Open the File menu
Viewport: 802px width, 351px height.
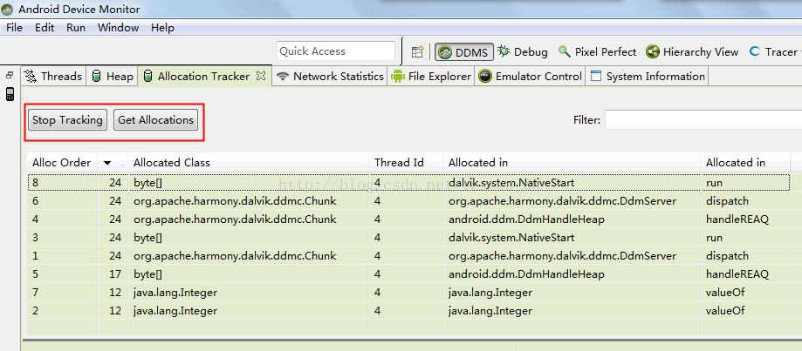tap(14, 28)
